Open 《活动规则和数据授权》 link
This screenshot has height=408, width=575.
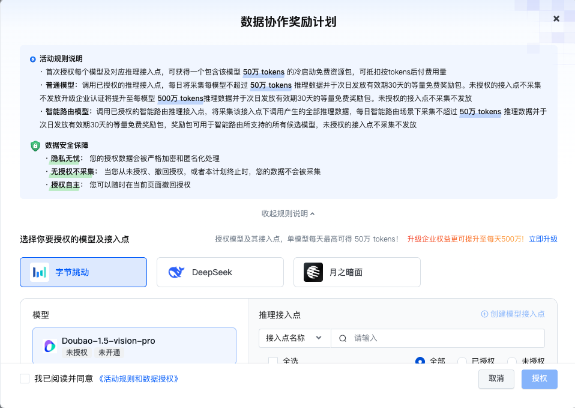pos(138,379)
